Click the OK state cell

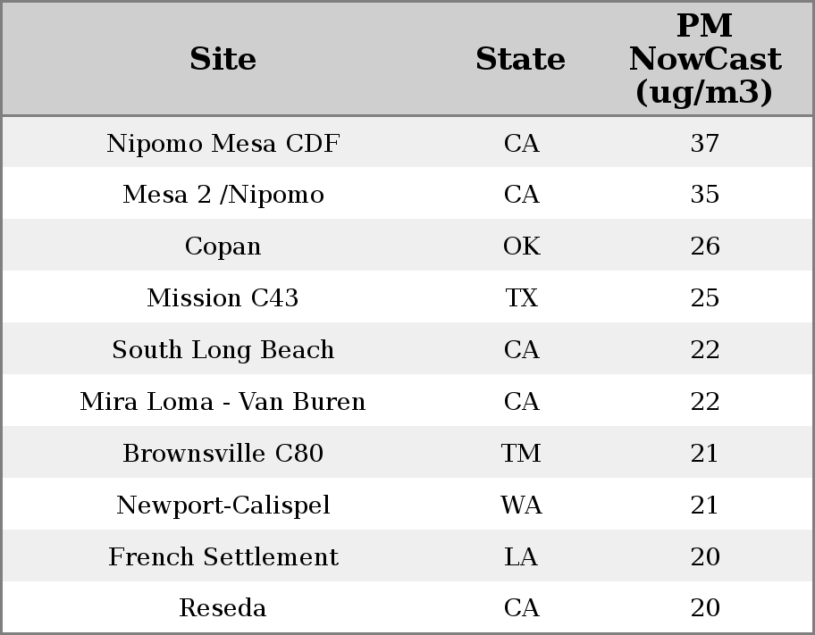pyautogui.click(x=521, y=246)
